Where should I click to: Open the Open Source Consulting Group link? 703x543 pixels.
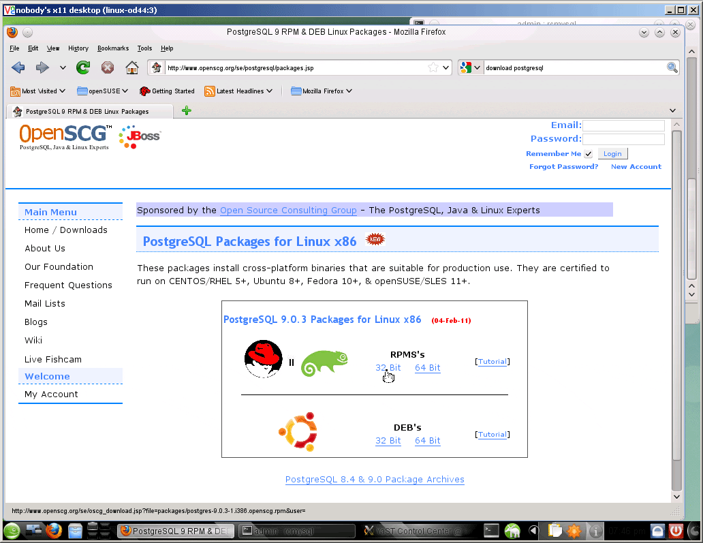288,211
